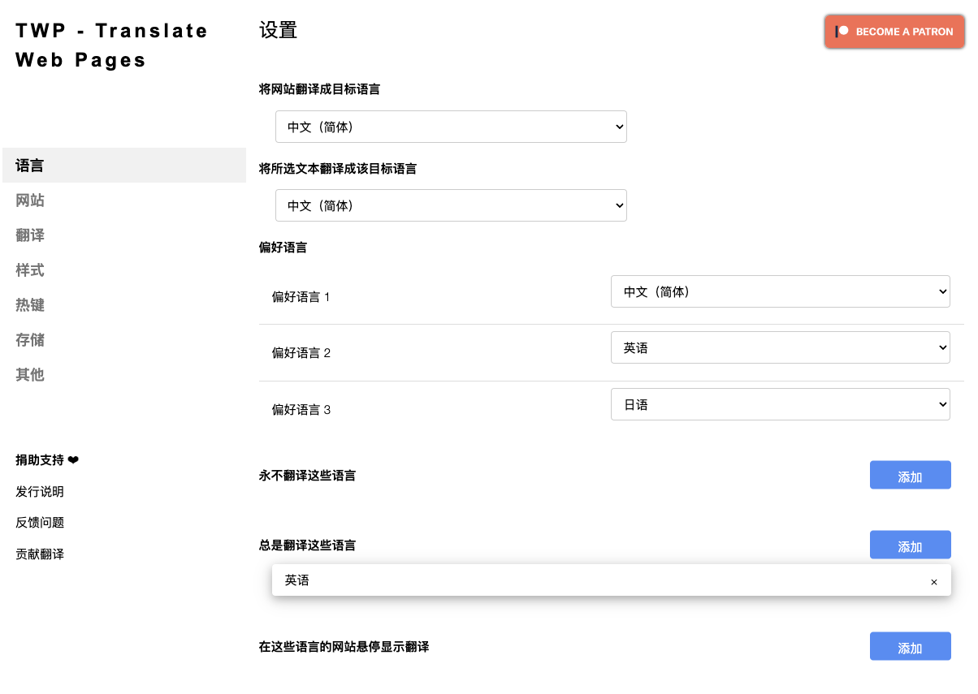Click the 偏好语言 1 label
Image resolution: width=978 pixels, height=694 pixels.
(x=301, y=297)
